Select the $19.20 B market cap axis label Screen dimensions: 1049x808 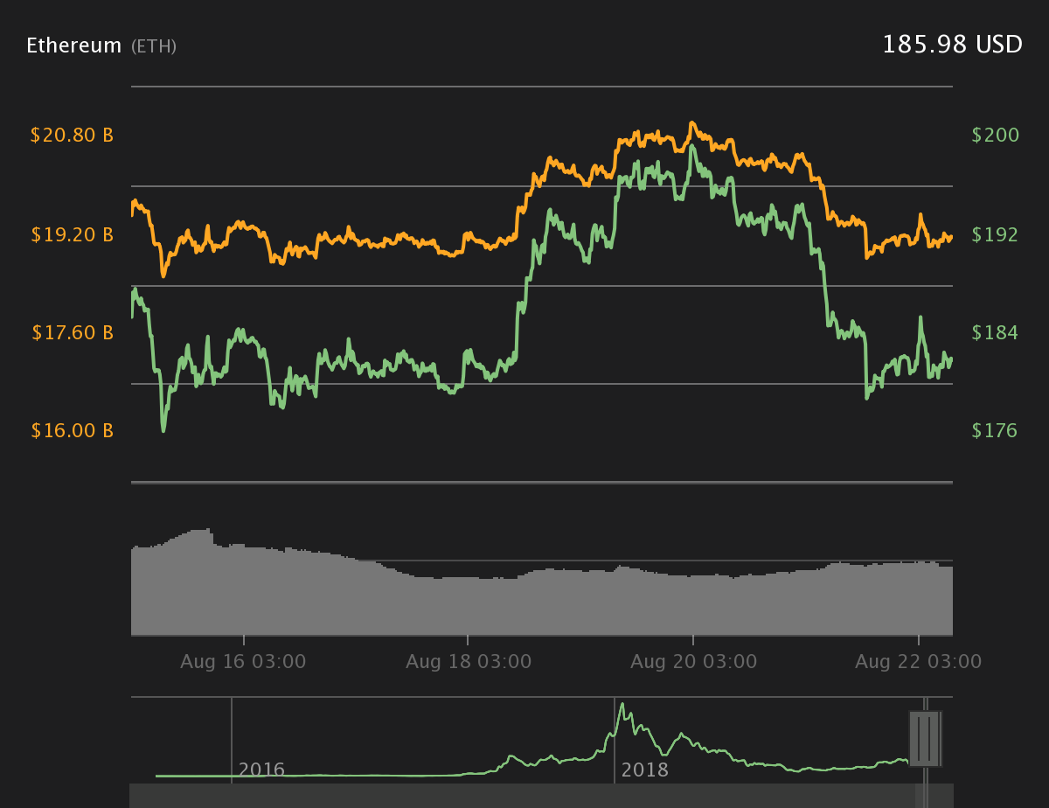(x=72, y=234)
